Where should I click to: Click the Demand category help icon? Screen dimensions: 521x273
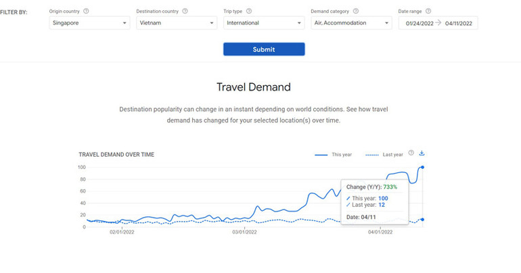pos(356,11)
